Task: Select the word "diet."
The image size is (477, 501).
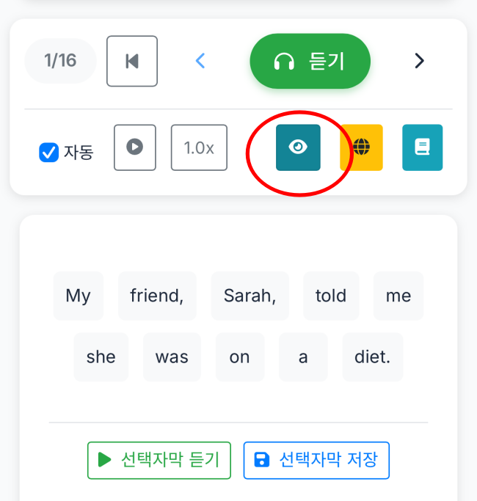Action: click(373, 357)
